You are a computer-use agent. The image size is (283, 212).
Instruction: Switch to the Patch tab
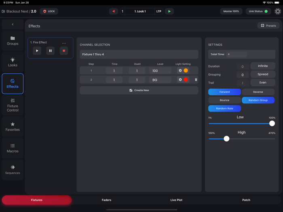click(x=246, y=200)
